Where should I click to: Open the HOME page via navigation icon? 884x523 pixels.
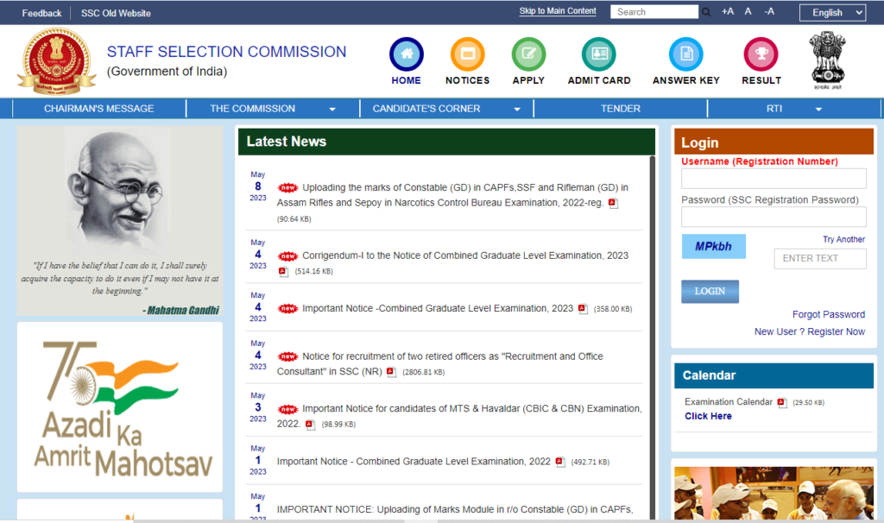click(406, 54)
